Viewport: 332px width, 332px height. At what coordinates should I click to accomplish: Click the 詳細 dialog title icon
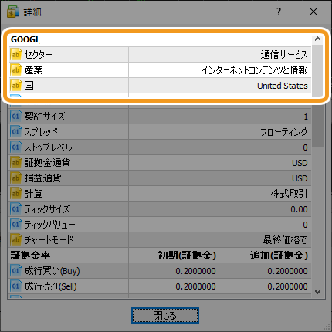click(x=13, y=12)
